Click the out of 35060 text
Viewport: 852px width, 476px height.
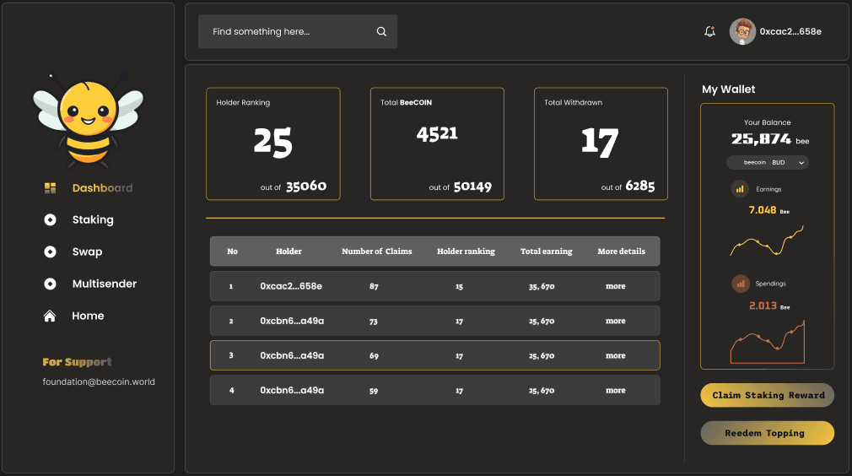pos(294,187)
